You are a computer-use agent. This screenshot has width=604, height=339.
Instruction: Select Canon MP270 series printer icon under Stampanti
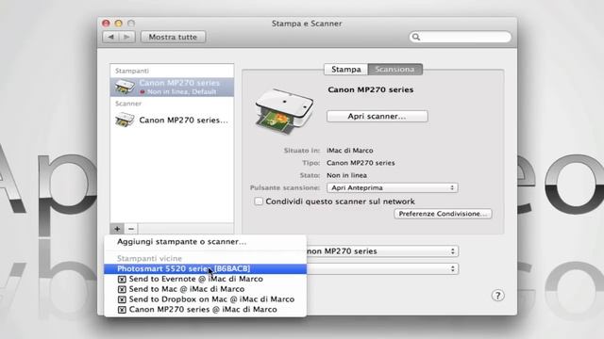[125, 87]
